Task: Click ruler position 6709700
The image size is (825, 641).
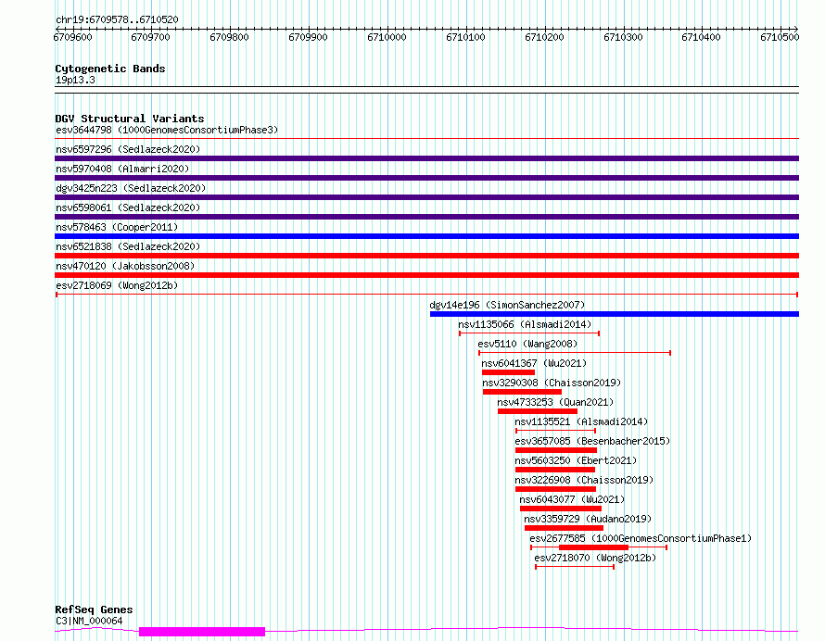Action: [x=150, y=37]
